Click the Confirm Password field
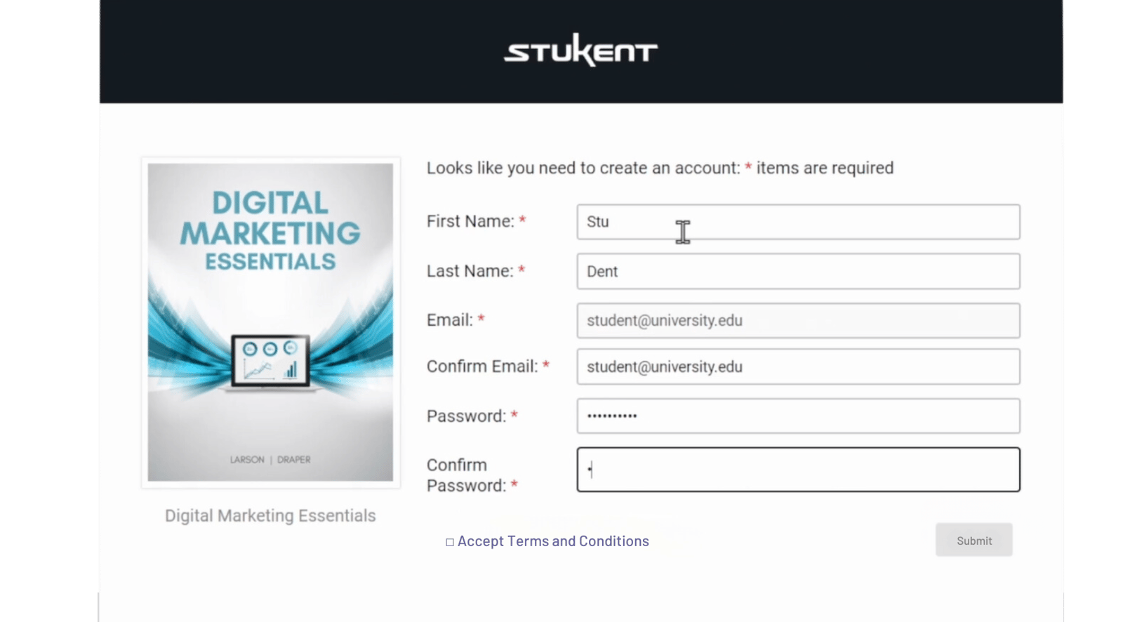Screen dimensions: 1137x622 798,470
